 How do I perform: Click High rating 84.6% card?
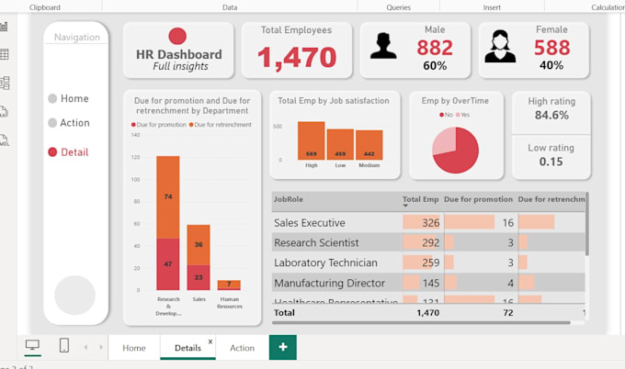(x=551, y=113)
